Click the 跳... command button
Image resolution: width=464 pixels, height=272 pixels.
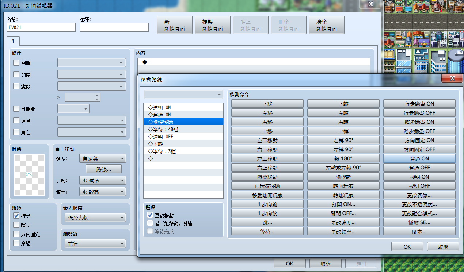click(267, 222)
